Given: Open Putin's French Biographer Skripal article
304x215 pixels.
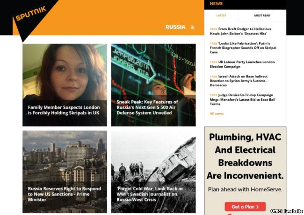Looking at the screenshot, I should [x=243, y=48].
